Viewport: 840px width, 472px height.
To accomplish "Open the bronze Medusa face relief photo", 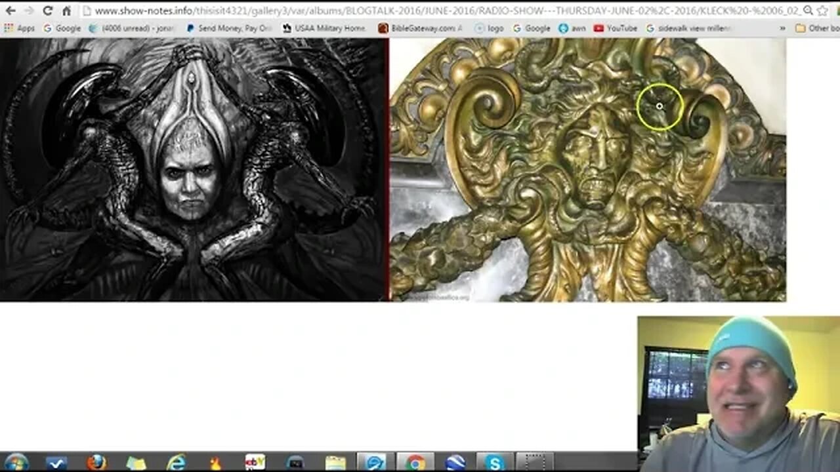I will tap(588, 170).
